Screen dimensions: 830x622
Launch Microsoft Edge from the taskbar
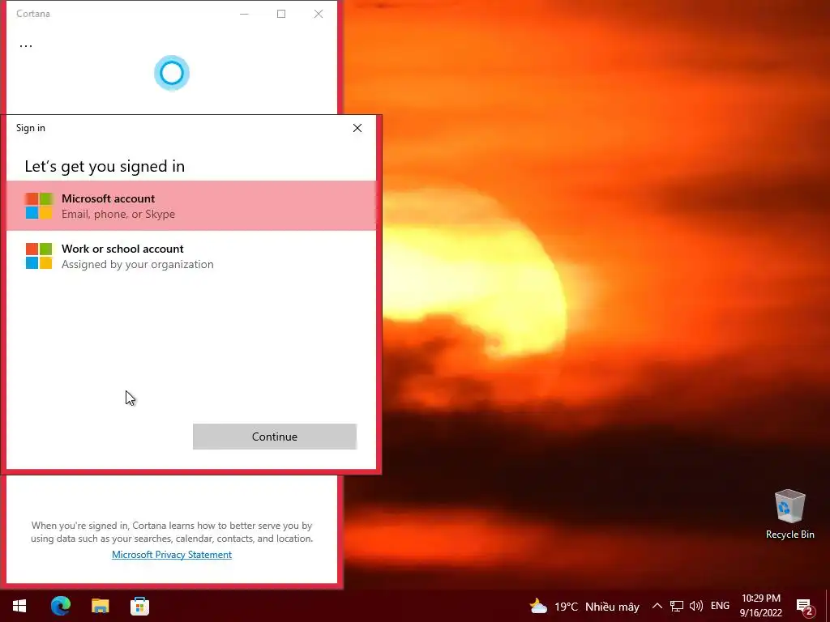coord(60,606)
